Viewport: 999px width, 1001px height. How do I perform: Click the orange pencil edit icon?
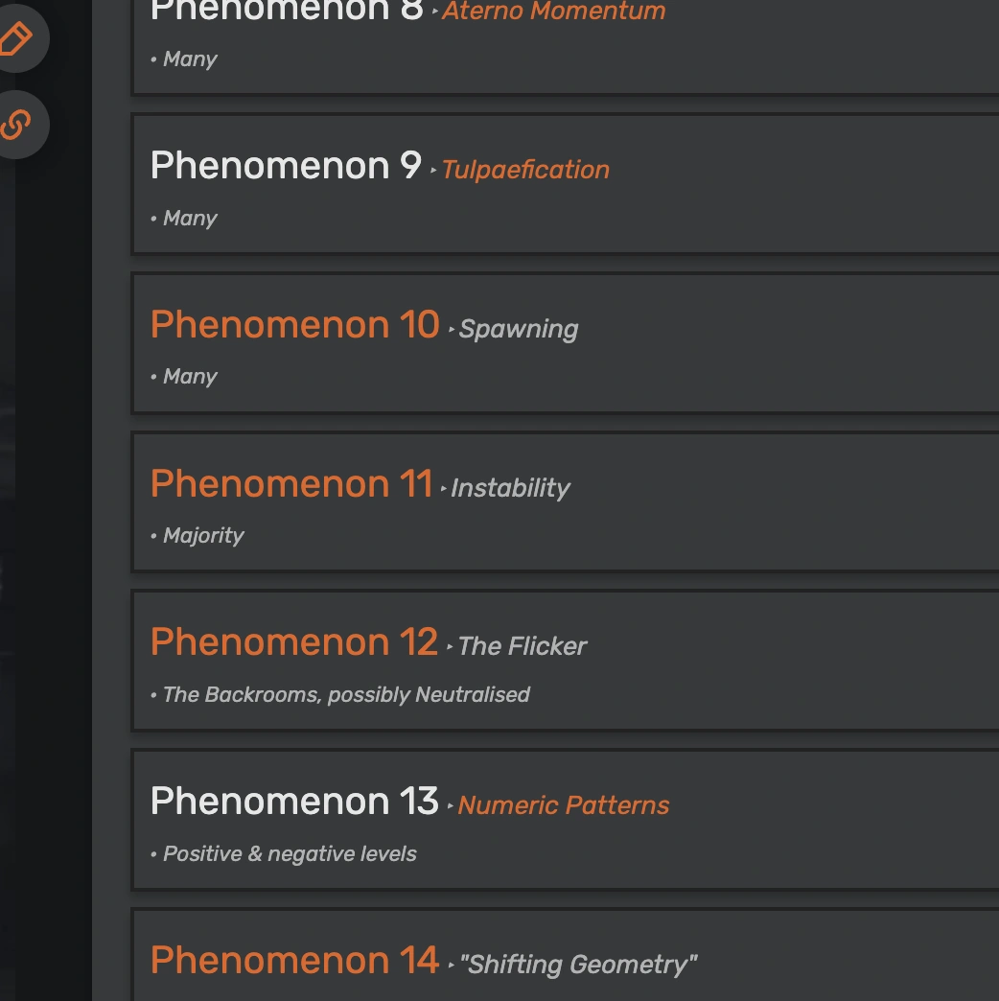tap(15, 38)
